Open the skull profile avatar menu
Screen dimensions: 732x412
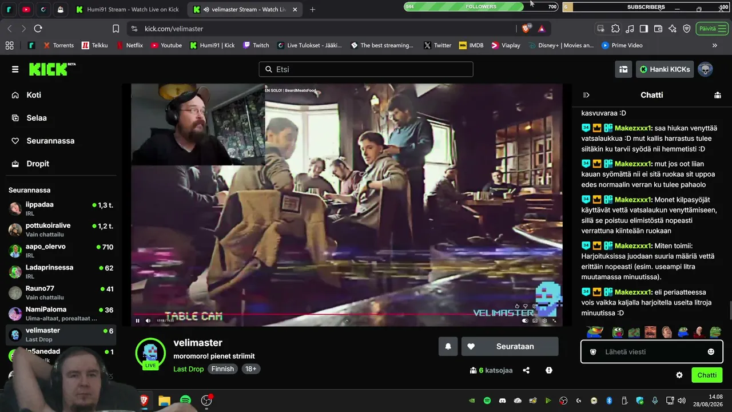[705, 69]
